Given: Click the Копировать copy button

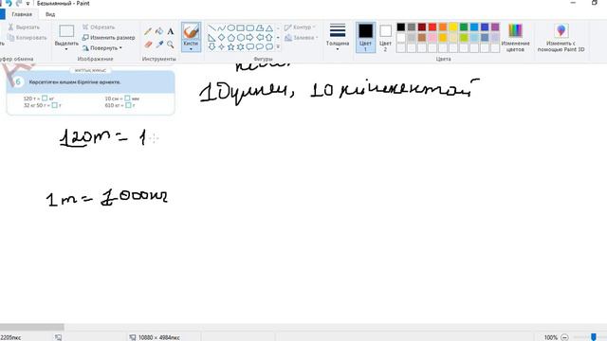Looking at the screenshot, I should coord(28,38).
